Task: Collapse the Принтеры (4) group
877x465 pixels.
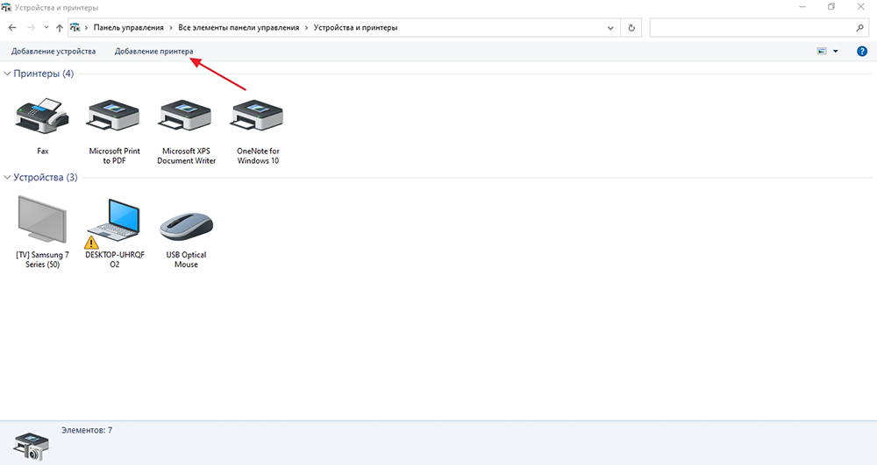Action: tap(7, 74)
